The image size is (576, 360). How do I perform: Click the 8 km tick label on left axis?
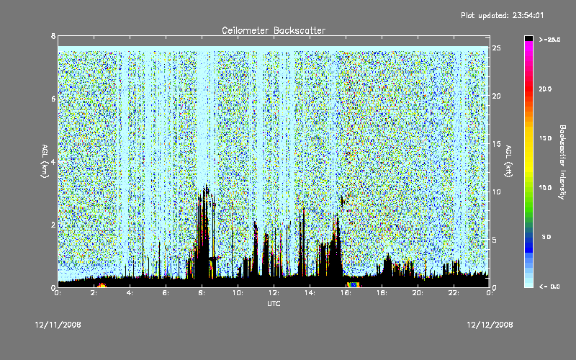[x=53, y=36]
